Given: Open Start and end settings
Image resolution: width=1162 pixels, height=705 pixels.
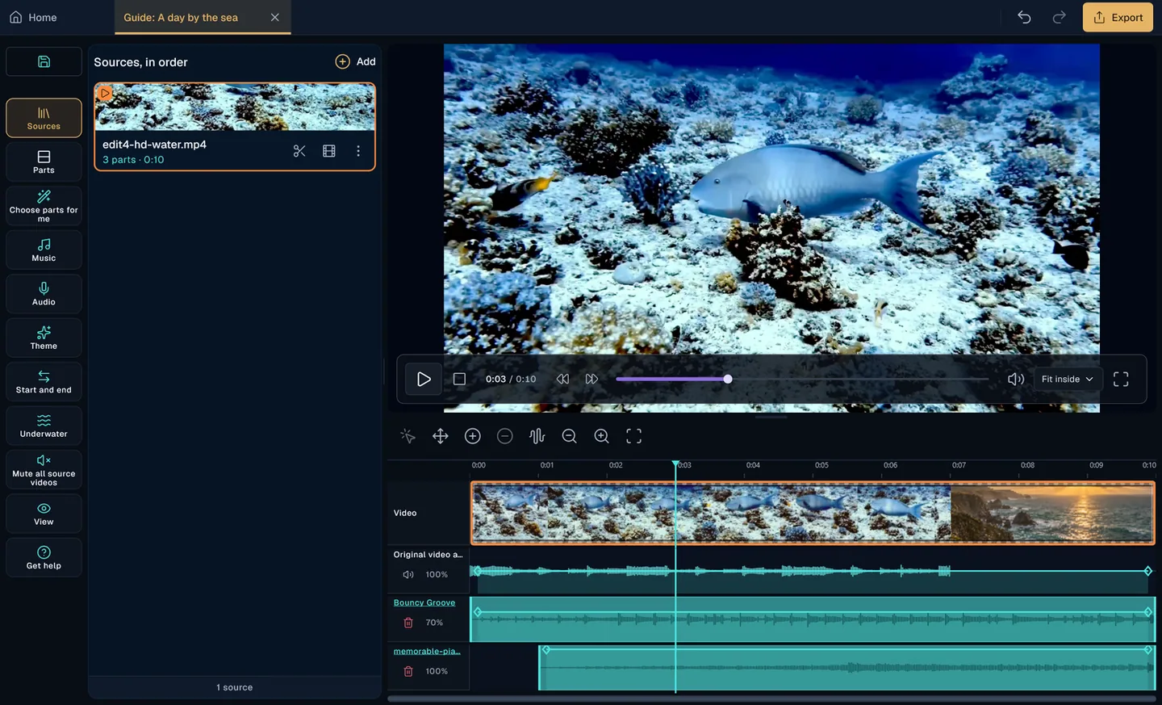Looking at the screenshot, I should [44, 382].
